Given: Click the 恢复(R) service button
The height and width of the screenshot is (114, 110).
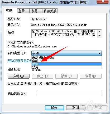Looking at the screenshot, I should click(x=91, y=76).
